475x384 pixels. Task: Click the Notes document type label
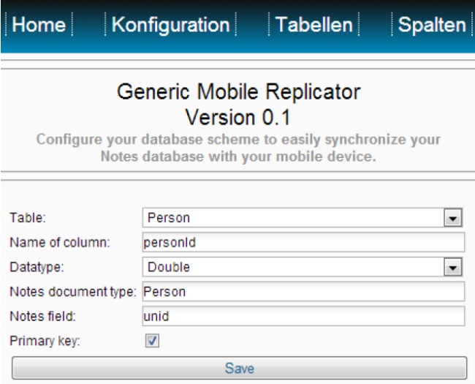coord(73,292)
